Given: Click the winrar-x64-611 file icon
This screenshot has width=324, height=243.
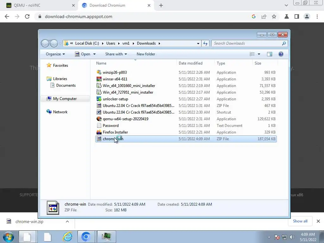Looking at the screenshot, I should [99, 79].
